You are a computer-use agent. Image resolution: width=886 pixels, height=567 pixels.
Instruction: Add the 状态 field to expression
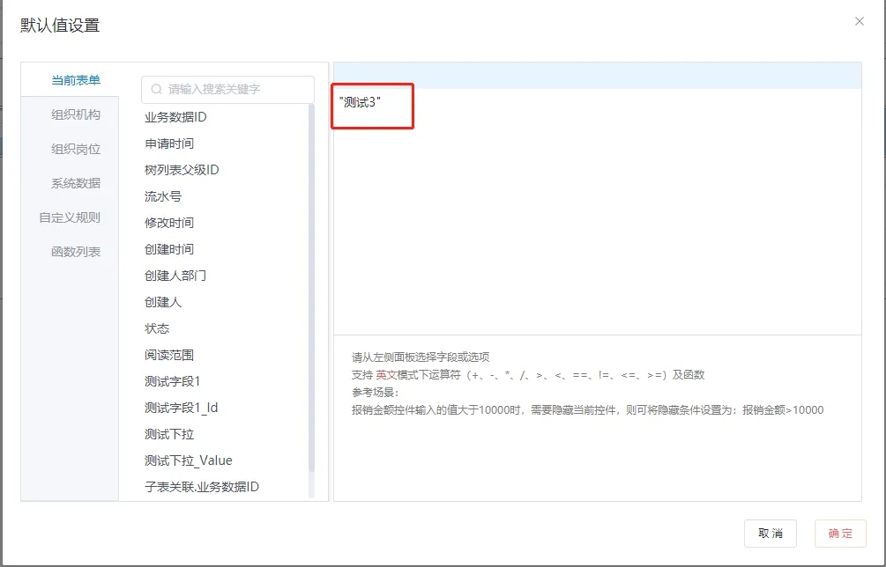coord(157,328)
